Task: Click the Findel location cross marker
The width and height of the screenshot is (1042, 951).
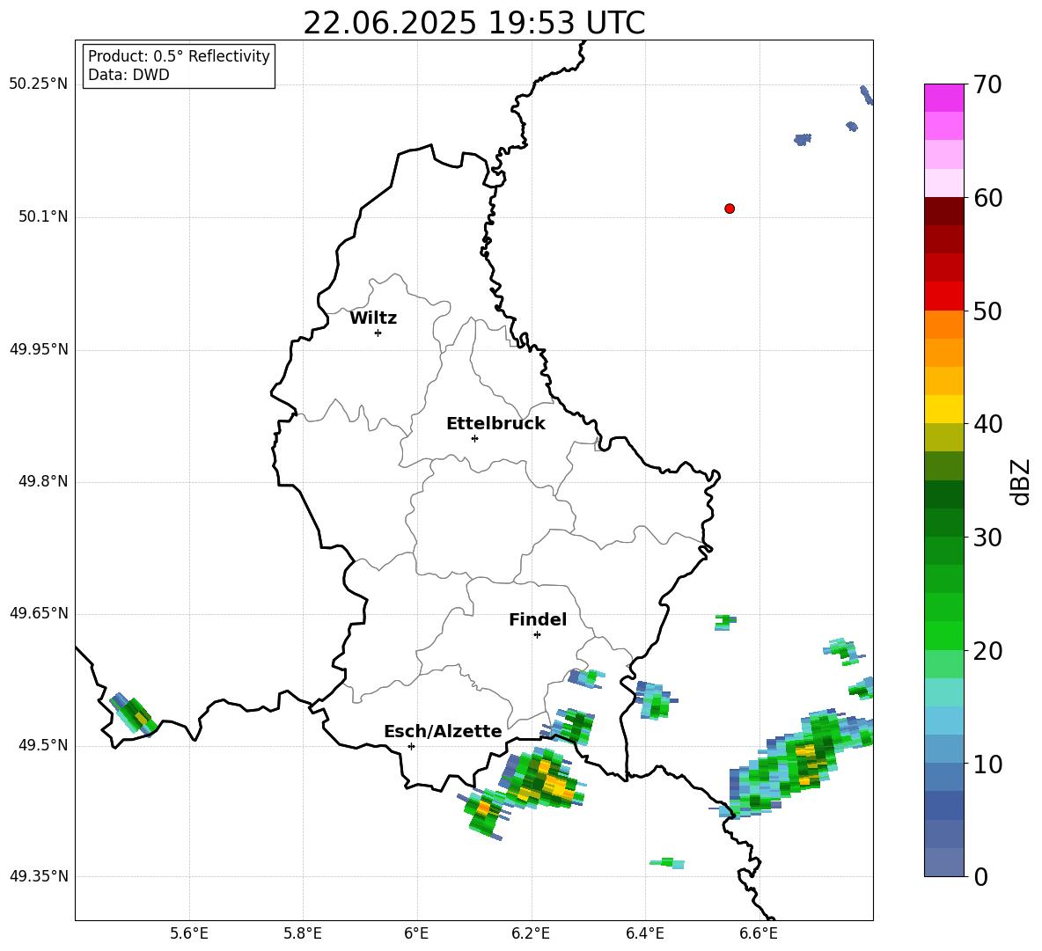Action: (x=537, y=634)
